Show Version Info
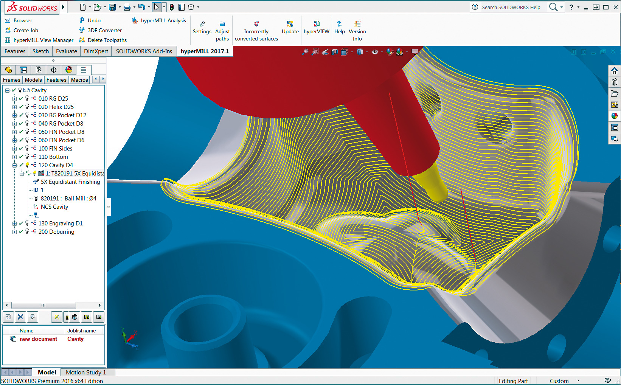Screen dimensions: 621x385 tap(357, 31)
